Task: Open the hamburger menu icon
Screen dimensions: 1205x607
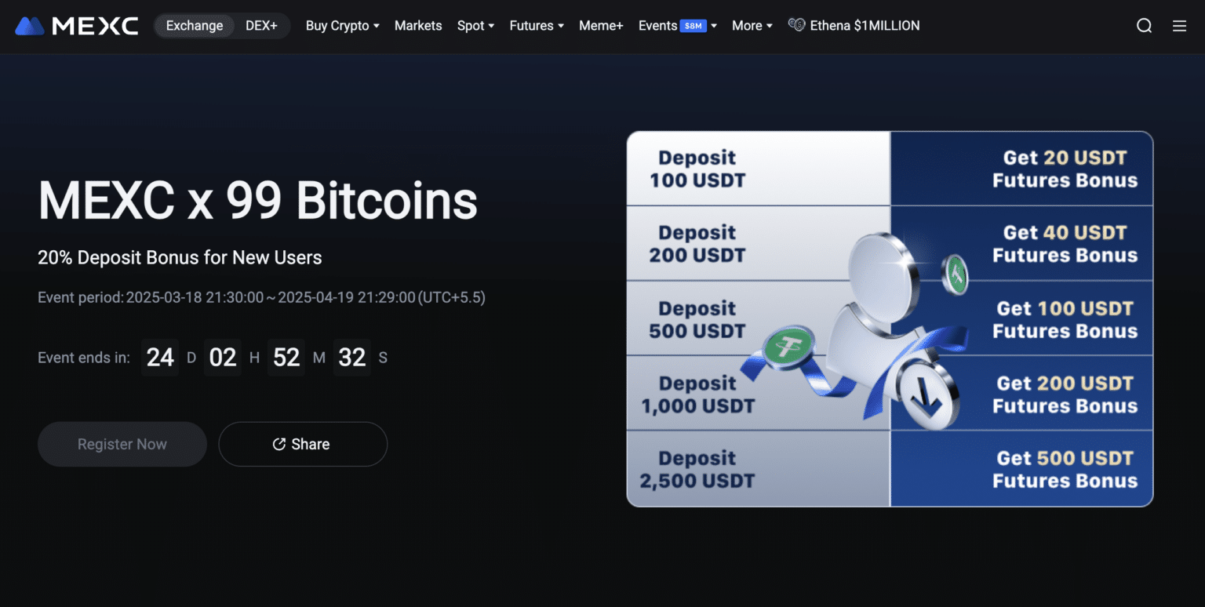Action: (1179, 26)
